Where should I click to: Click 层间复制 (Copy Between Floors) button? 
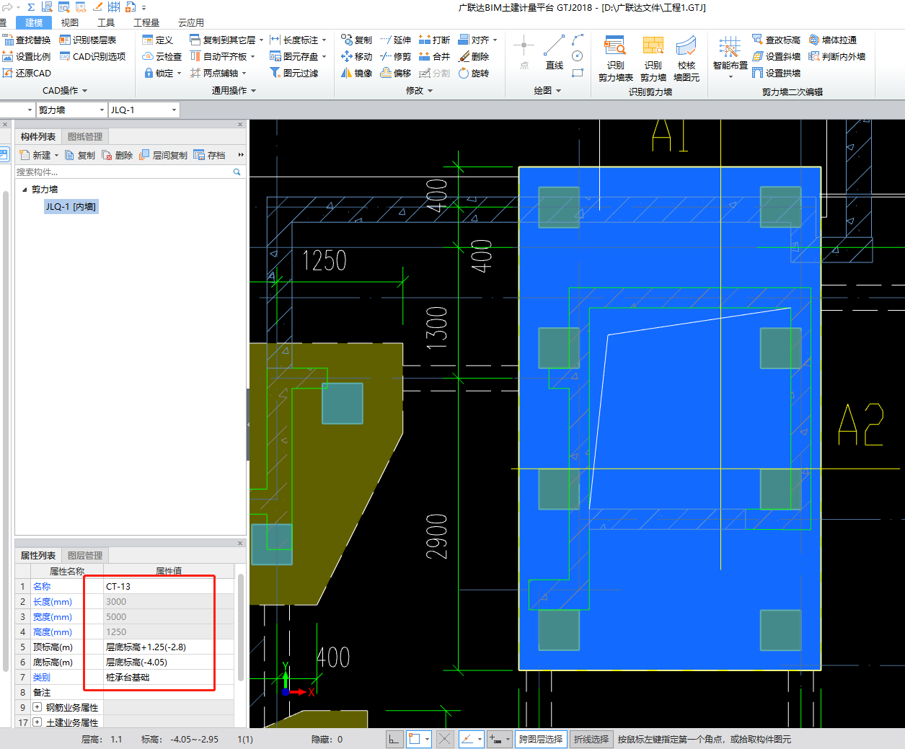[163, 155]
